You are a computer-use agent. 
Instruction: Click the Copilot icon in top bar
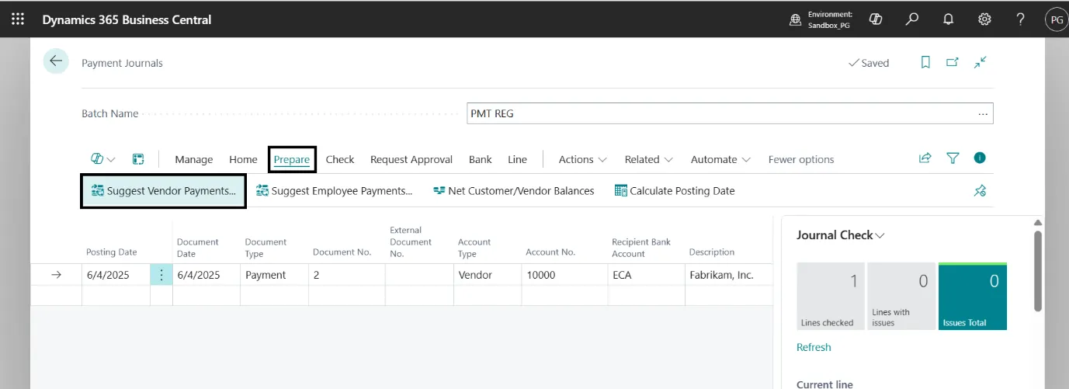tap(876, 19)
